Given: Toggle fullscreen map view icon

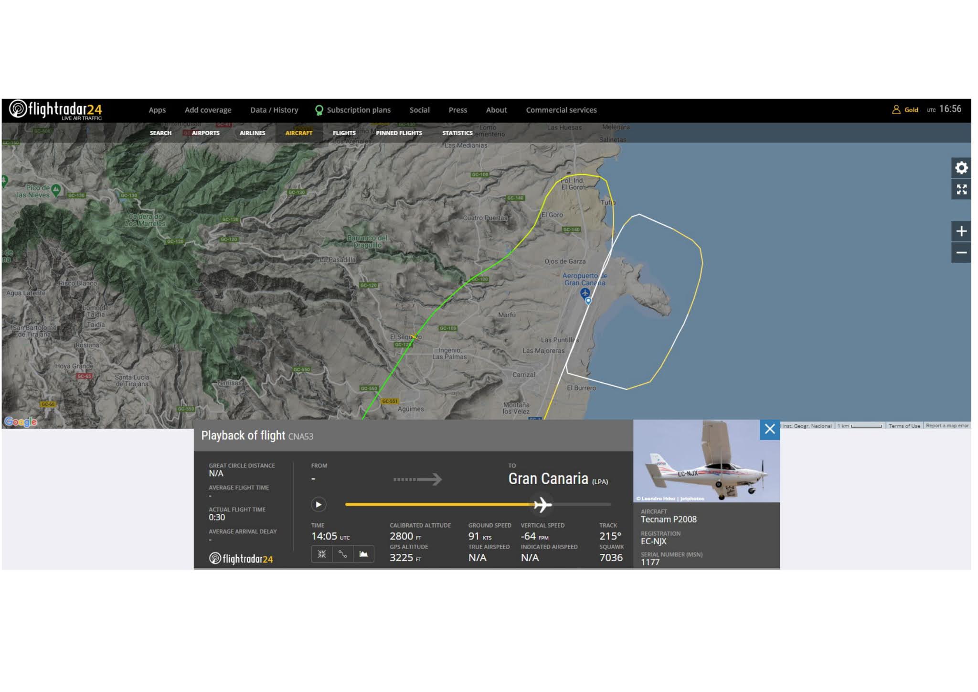Looking at the screenshot, I should point(961,190).
